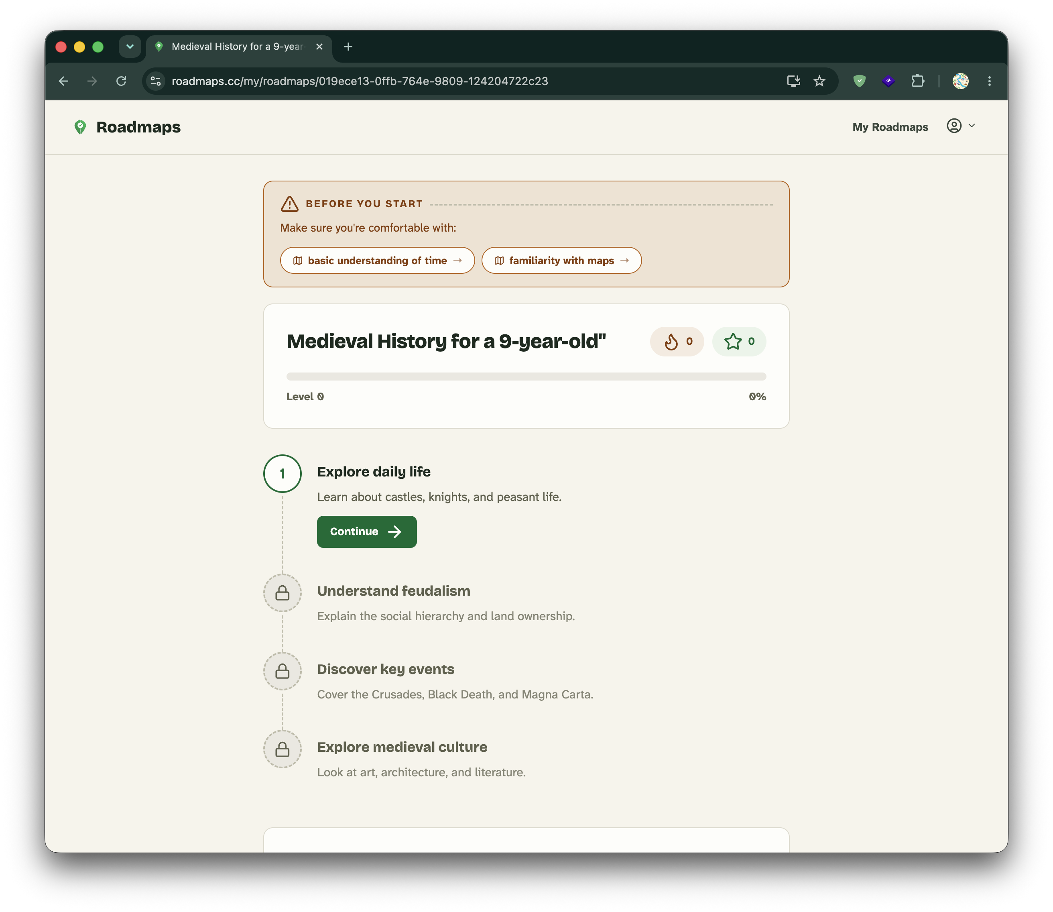1053x912 pixels.
Task: Click the warning triangle icon
Action: [x=289, y=204]
